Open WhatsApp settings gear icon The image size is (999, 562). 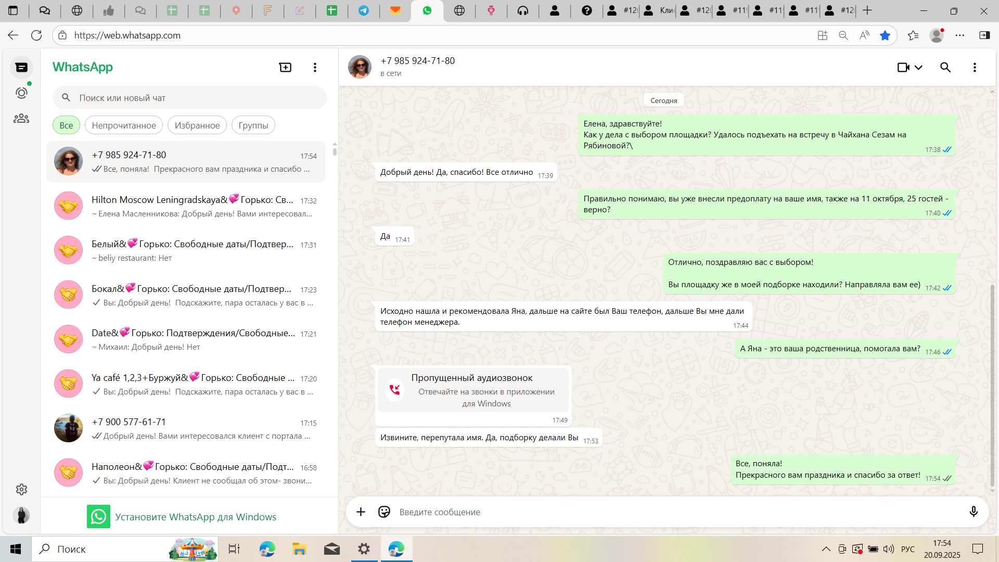(x=21, y=489)
